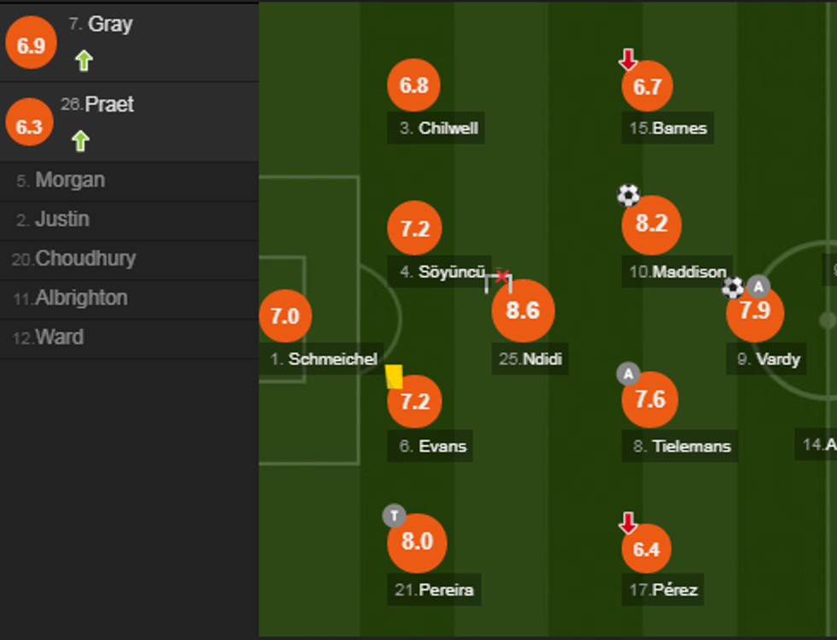Select Choudhury in the substitutes list
The height and width of the screenshot is (640, 837).
point(85,259)
